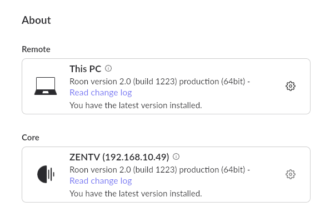Image resolution: width=325 pixels, height=217 pixels.
Task: Click the Remote section label
Action: tap(36, 49)
